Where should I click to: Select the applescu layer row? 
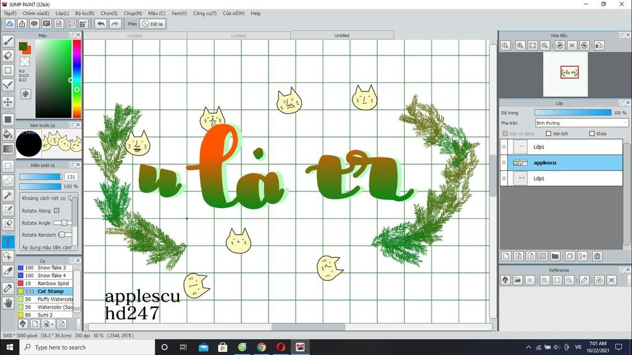[x=562, y=162]
